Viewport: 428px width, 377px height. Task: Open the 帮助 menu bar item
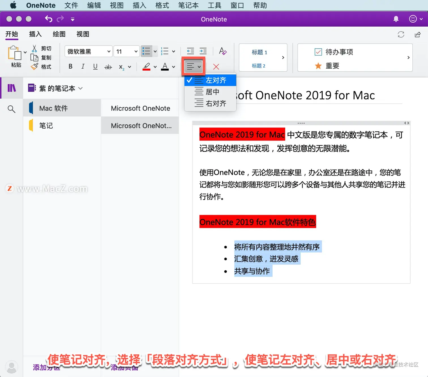[x=260, y=5]
